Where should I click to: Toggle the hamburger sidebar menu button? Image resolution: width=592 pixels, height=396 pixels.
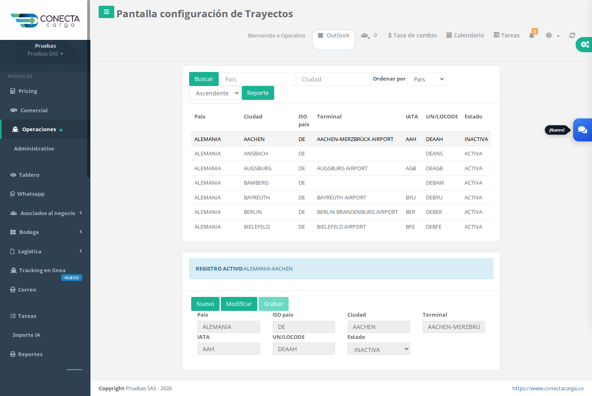[106, 12]
